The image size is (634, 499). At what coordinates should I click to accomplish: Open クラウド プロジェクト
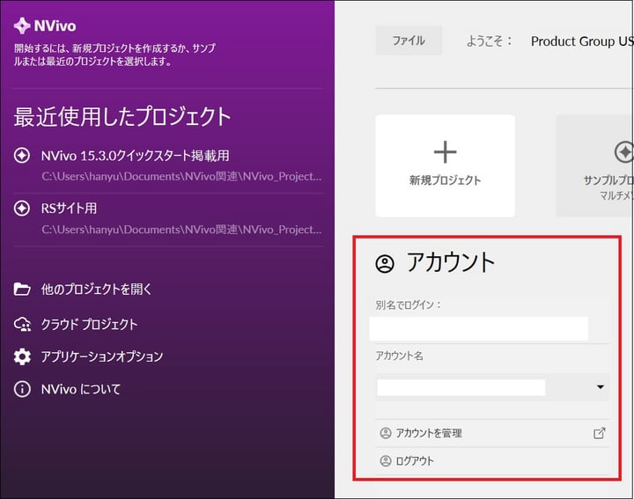pos(89,325)
